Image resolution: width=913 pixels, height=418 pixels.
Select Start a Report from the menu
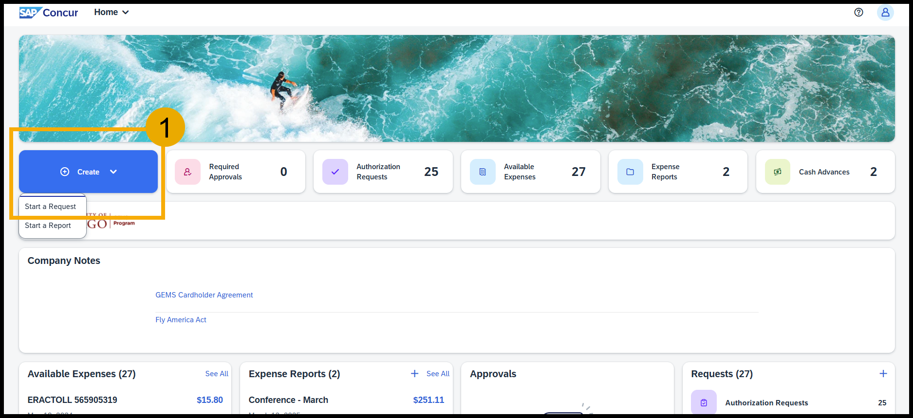(48, 226)
